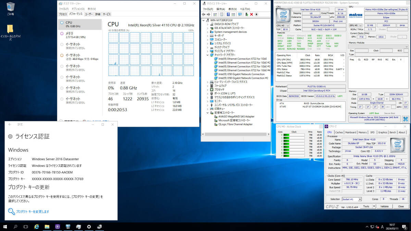411x231 pixels.
Task: Click the settings back arrow in license window
Action: [10, 125]
